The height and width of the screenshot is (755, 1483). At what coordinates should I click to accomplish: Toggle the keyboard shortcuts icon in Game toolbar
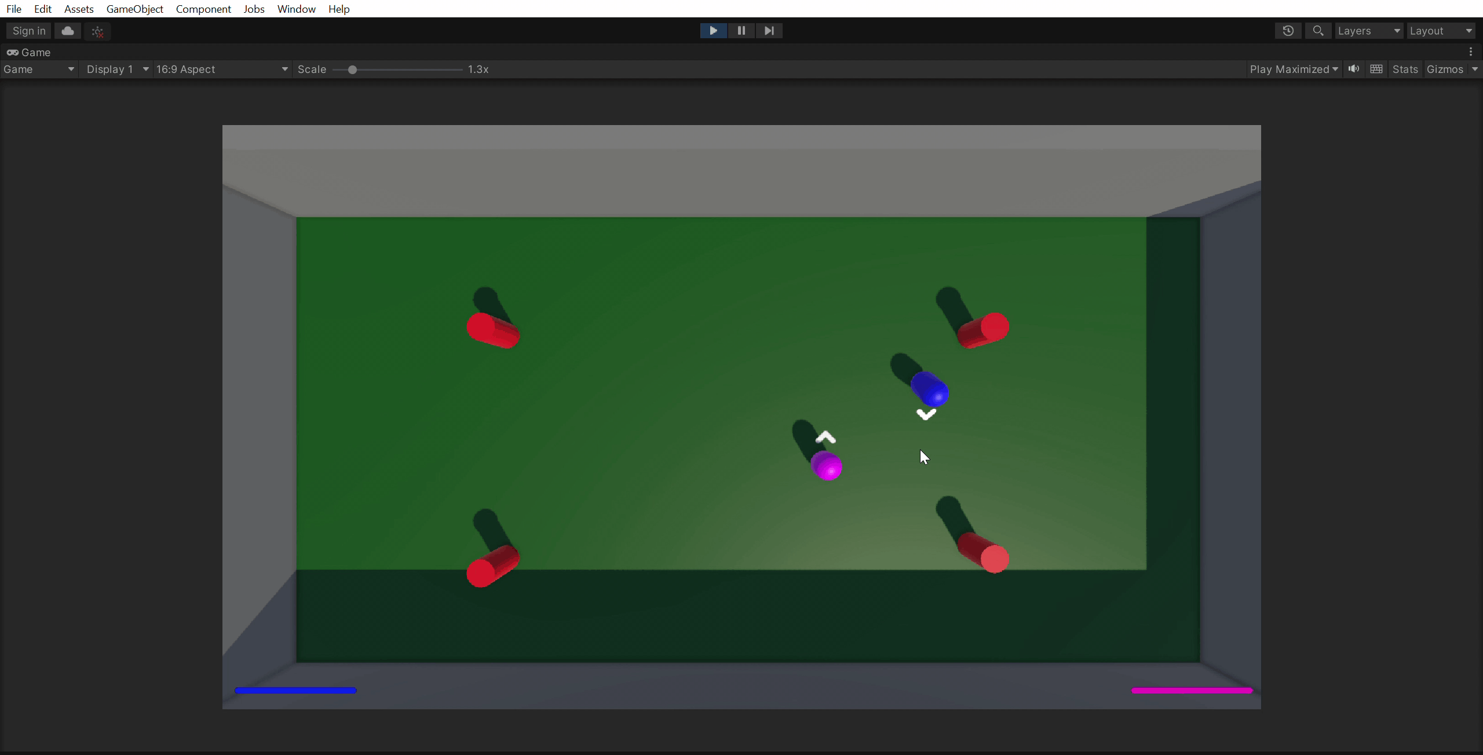coord(1376,69)
